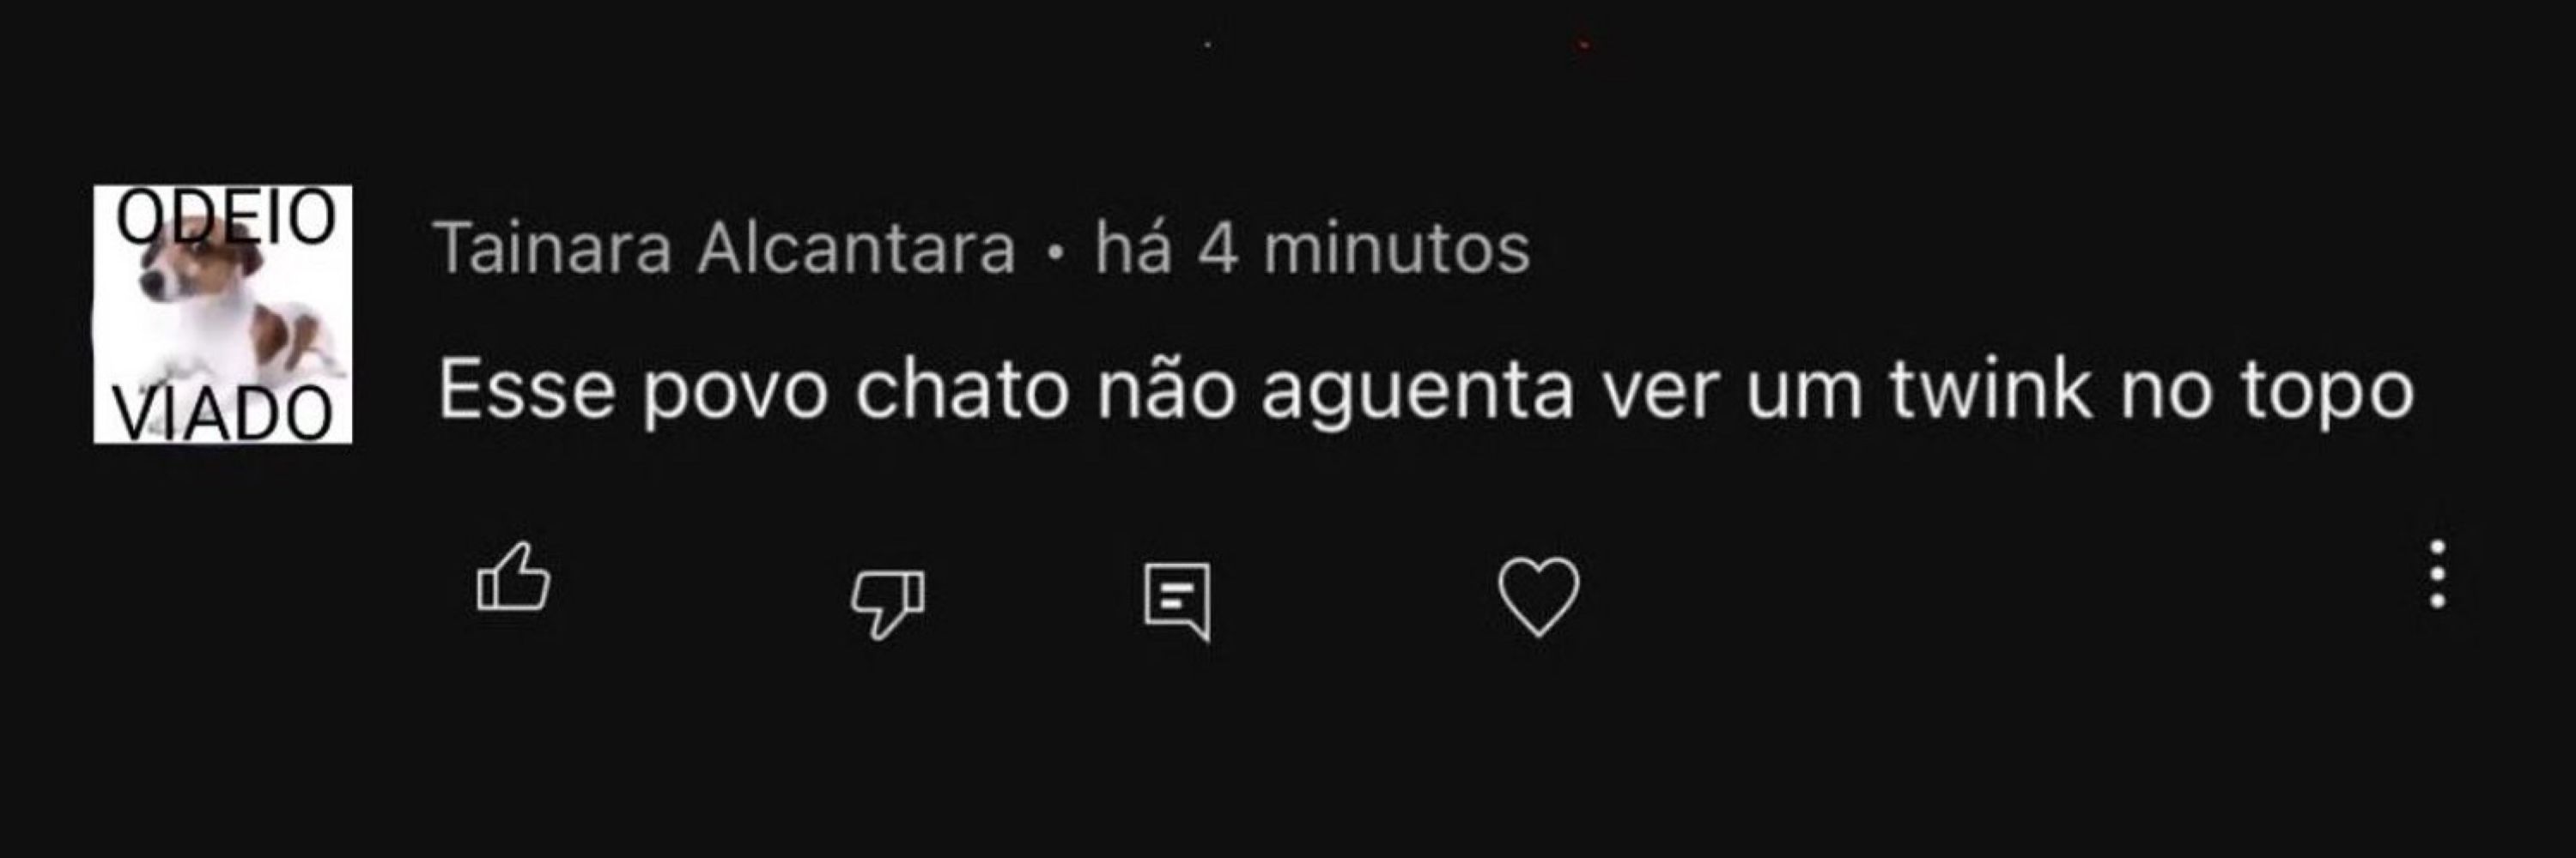The width and height of the screenshot is (2576, 858).
Task: Toggle the creator heart on comment
Action: point(1538,596)
